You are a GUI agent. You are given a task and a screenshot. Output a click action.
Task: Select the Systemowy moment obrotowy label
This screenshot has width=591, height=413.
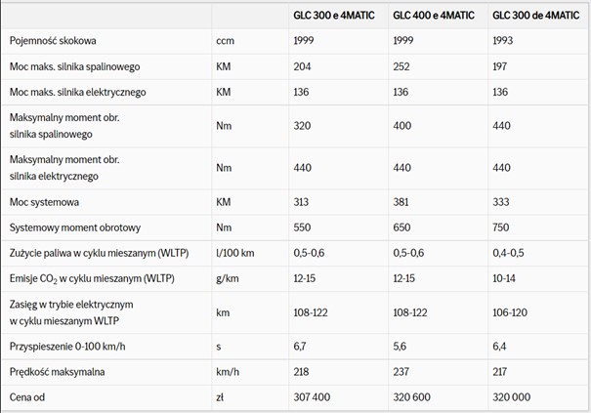[x=75, y=227]
